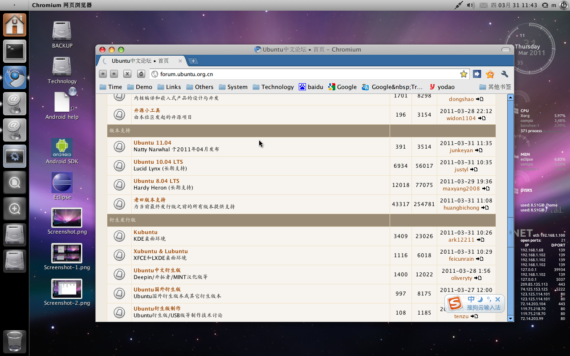The width and height of the screenshot is (570, 356).
Task: Open the files search lens in dock
Action: tap(15, 182)
